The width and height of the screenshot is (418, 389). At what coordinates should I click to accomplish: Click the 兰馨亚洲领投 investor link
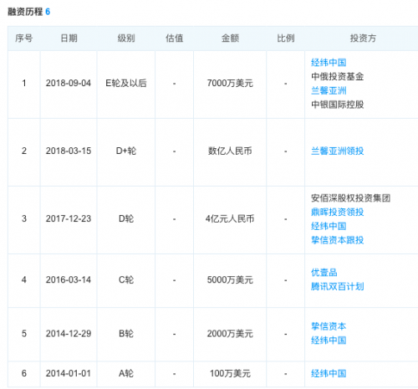click(337, 151)
